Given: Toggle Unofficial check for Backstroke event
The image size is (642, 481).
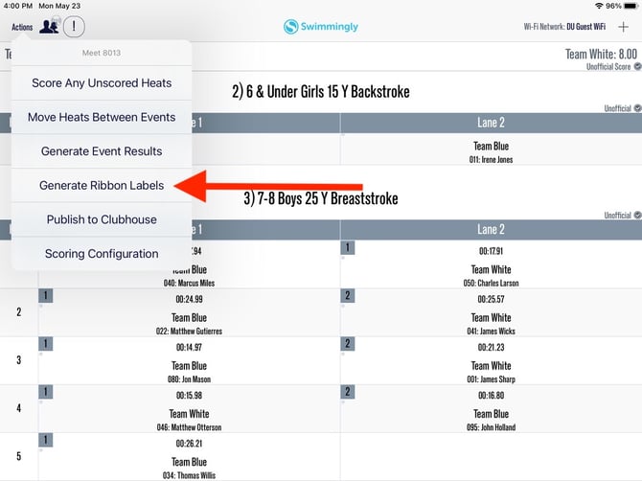Looking at the screenshot, I should (x=637, y=109).
